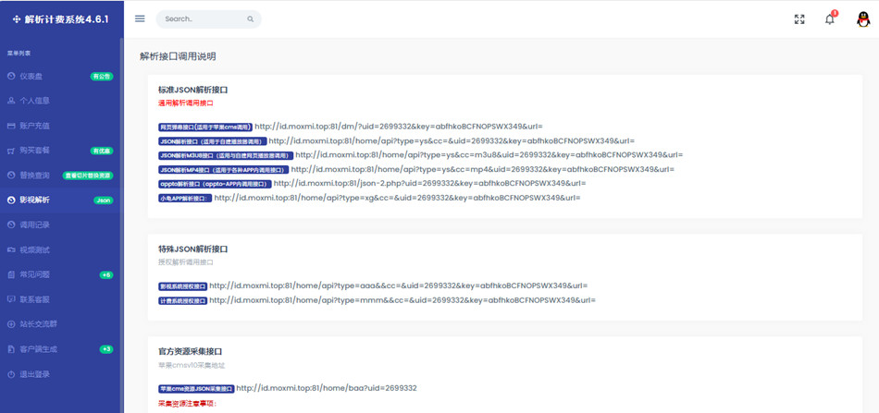Open 个人信息 menu item
The height and width of the screenshot is (413, 879).
34,101
